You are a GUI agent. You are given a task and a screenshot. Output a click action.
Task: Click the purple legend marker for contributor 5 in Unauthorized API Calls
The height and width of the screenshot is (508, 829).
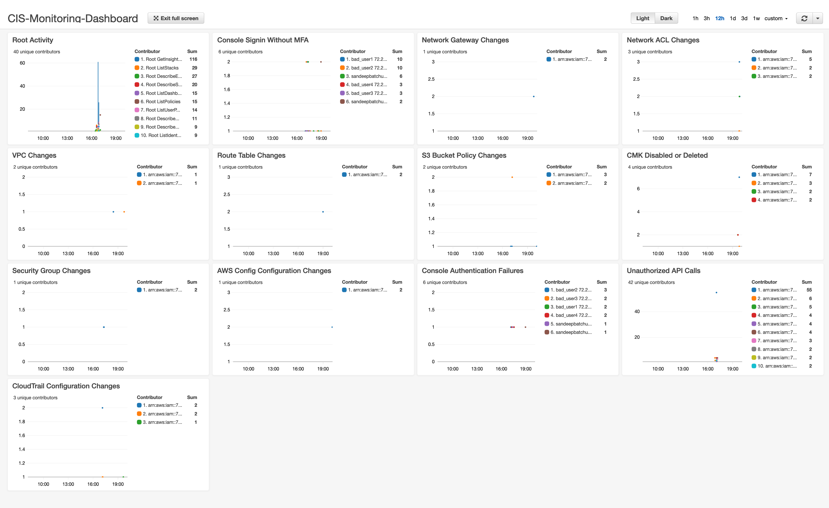click(754, 323)
